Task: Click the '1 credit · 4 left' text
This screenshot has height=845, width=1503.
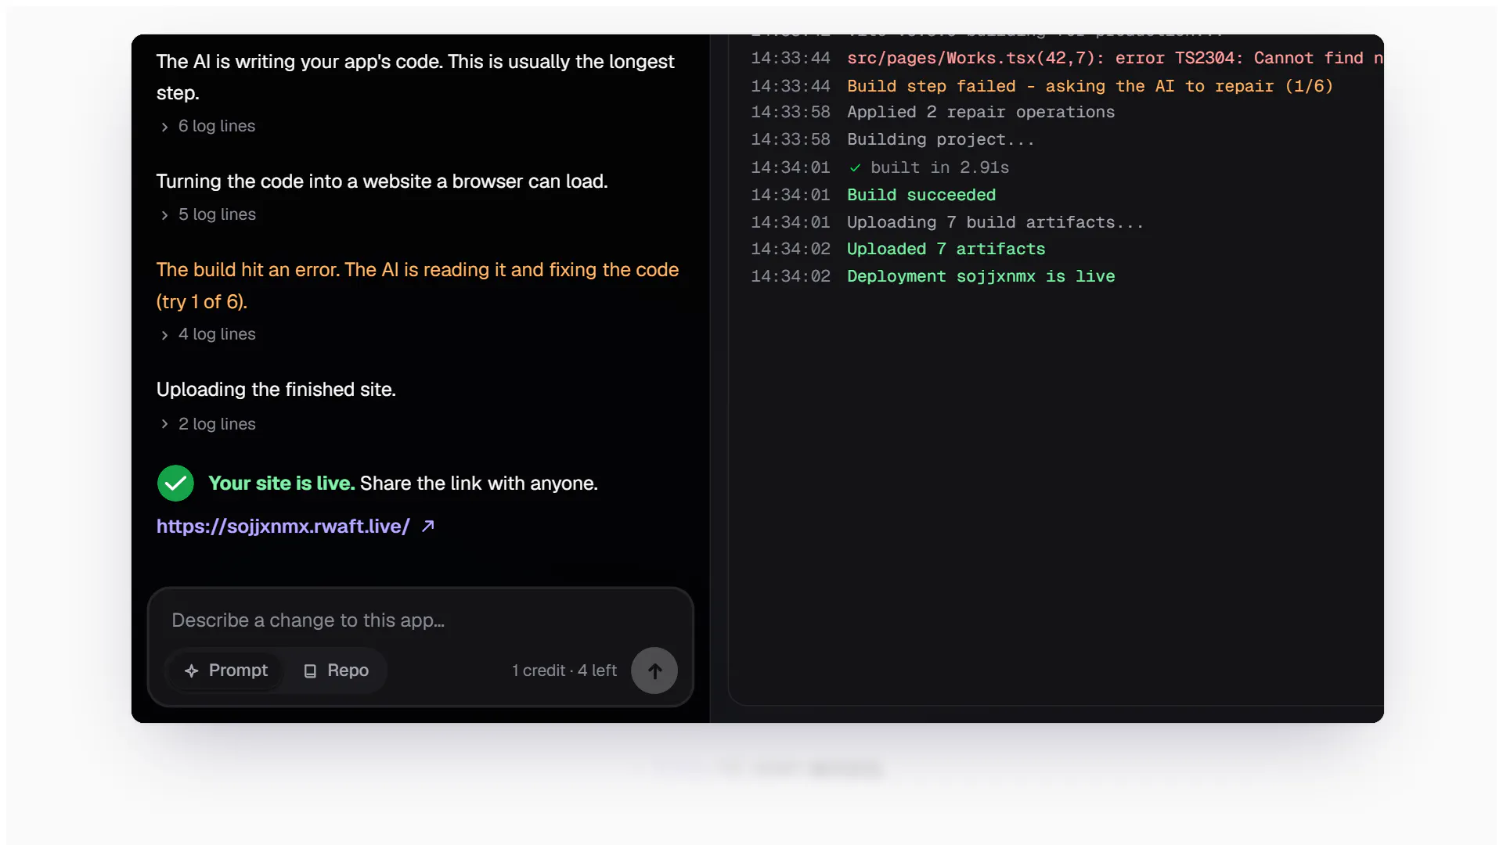Action: tap(564, 671)
